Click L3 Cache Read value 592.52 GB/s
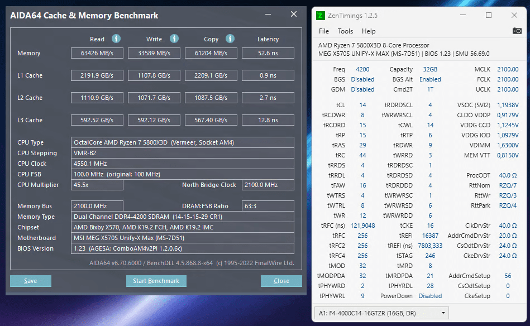Image resolution: width=530 pixels, height=326 pixels. (97, 120)
